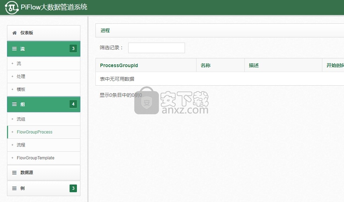This screenshot has height=202, width=344.
Task: Click the hamburger icon in 流 section header
Action: (14, 49)
